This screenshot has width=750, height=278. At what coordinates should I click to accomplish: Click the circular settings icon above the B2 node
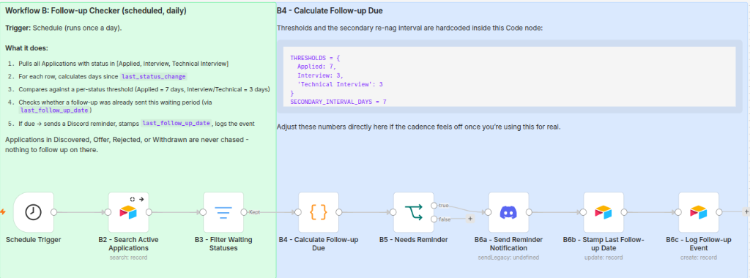coord(133,199)
